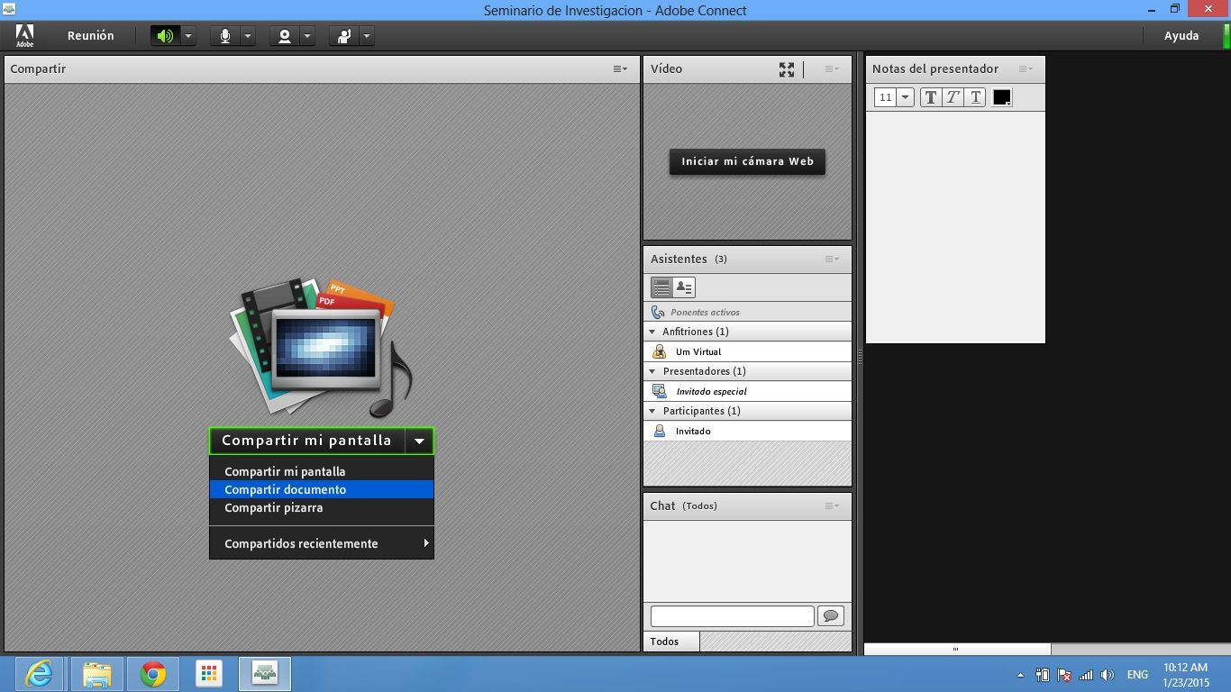This screenshot has height=692, width=1231.
Task: Open the speaker options dropdown arrow
Action: [187, 36]
